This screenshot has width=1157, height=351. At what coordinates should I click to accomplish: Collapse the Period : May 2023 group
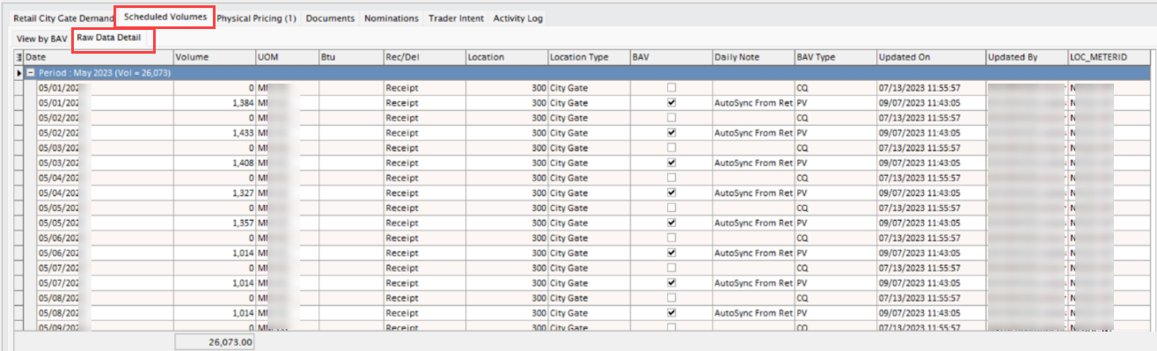[31, 73]
